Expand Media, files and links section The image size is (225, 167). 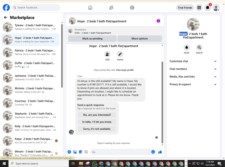(x=193, y=77)
